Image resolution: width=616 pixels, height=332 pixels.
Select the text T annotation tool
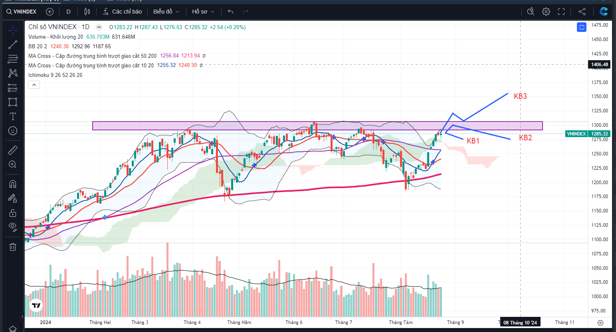click(x=13, y=116)
